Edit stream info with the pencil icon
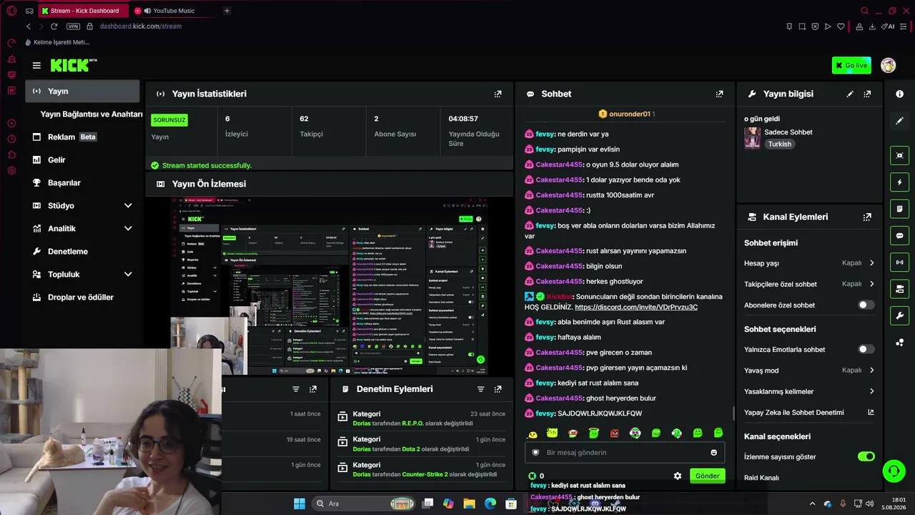Image resolution: width=915 pixels, height=515 pixels. click(850, 94)
